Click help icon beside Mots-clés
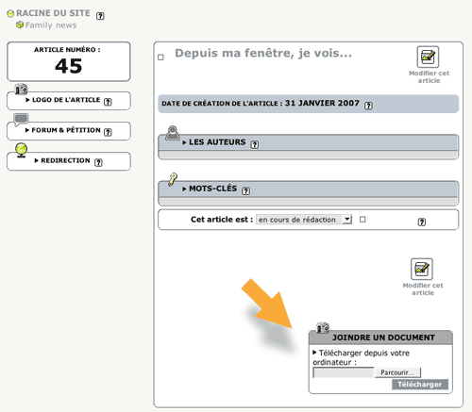Screen dimensions: 472x412 coord(245,190)
